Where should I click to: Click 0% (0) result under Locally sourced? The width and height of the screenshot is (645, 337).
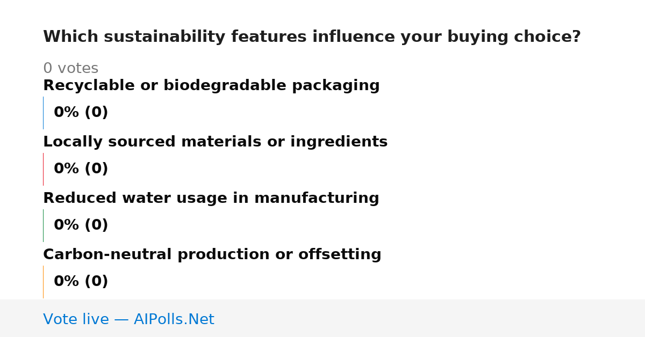coord(81,169)
